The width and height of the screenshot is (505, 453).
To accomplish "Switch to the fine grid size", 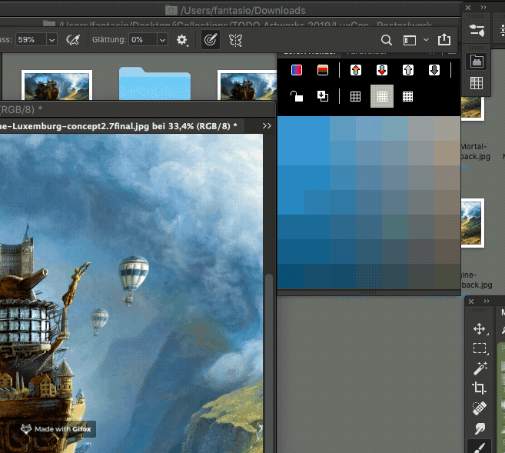I will point(407,96).
